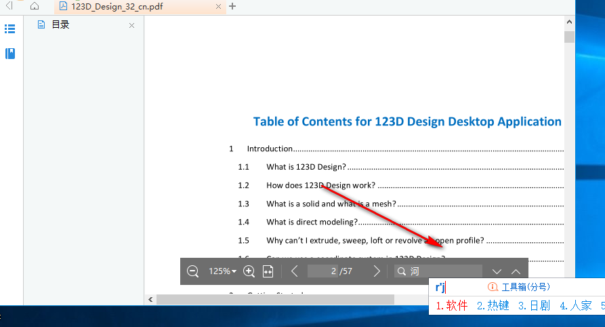Click the Table of Contents heading
Screen dimensions: 605x327
(407, 121)
